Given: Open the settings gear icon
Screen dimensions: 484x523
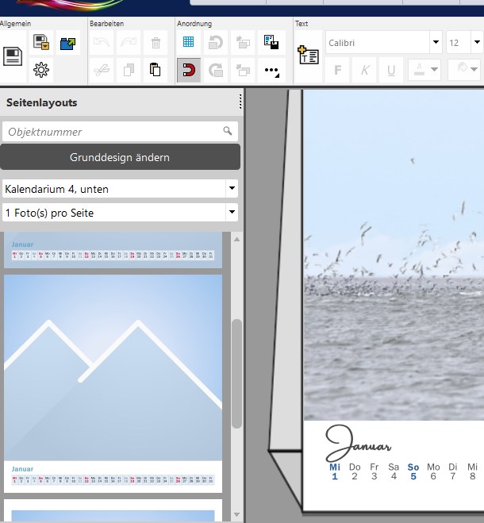Looking at the screenshot, I should pos(41,70).
